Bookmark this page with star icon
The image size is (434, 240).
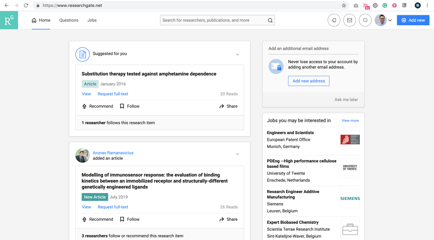[x=344, y=5]
